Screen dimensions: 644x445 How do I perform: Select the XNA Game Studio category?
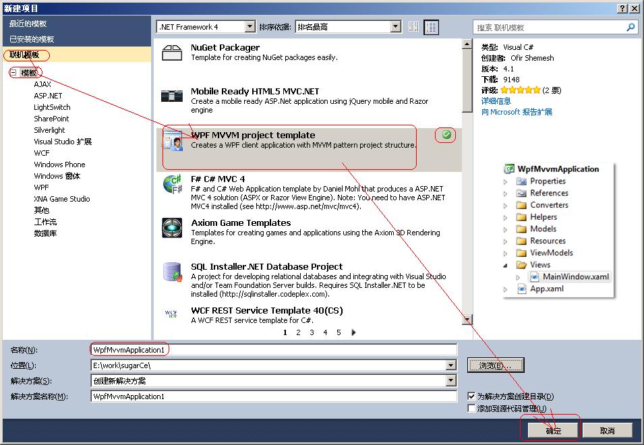(x=61, y=199)
